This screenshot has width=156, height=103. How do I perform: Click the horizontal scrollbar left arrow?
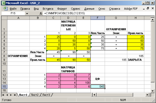[x=94, y=95]
